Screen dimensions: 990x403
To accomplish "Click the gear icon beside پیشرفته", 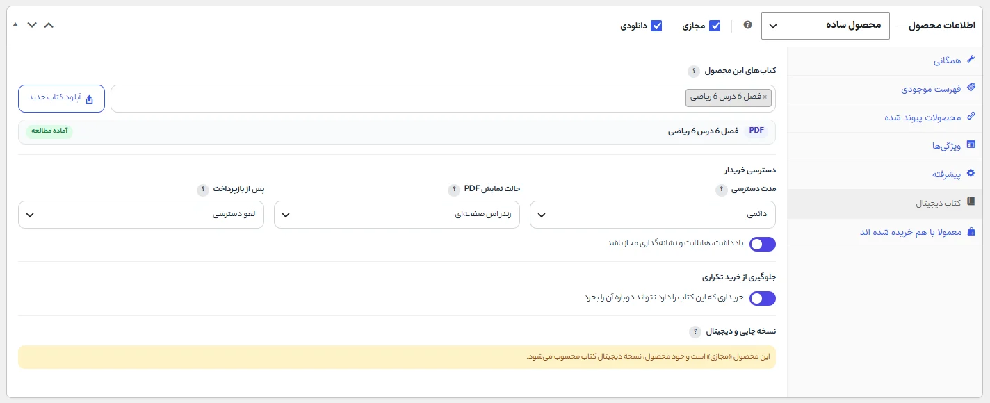I will [x=971, y=174].
